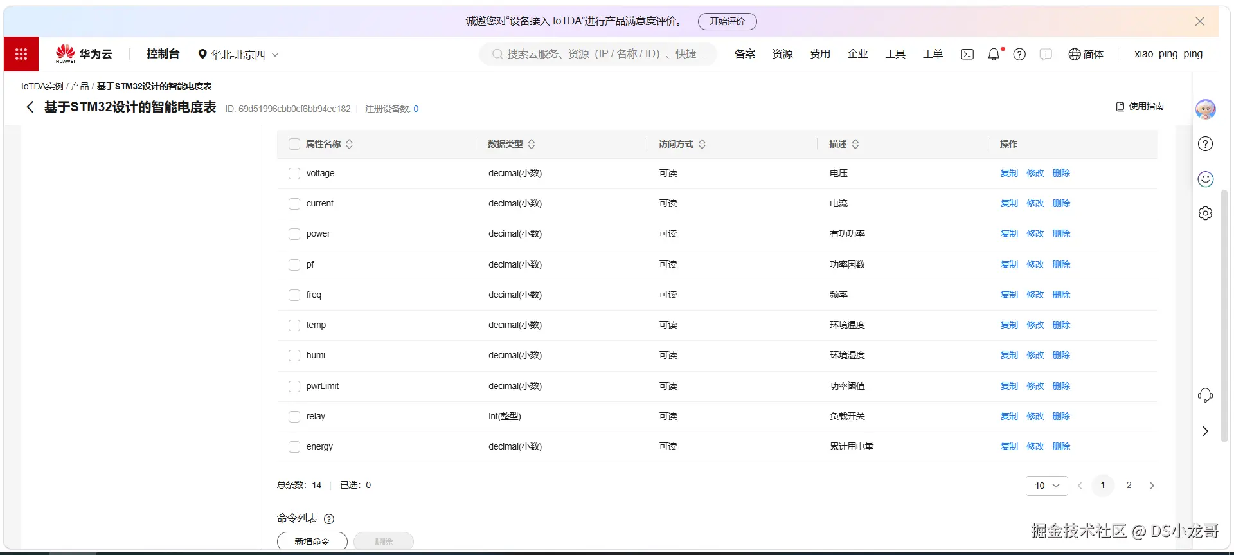Expand the right sidebar with the chevron

coord(1206,431)
